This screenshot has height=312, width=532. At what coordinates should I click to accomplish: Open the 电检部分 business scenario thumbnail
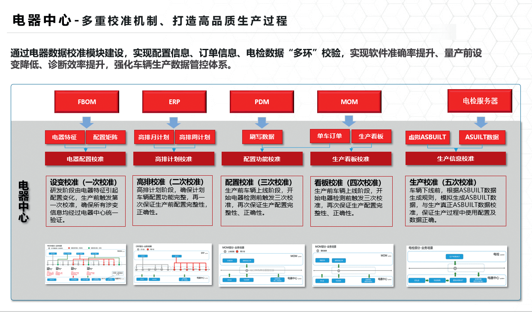457,266
